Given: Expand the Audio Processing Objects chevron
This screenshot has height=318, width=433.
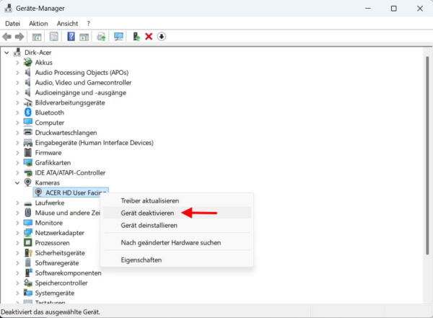Looking at the screenshot, I should coord(17,73).
